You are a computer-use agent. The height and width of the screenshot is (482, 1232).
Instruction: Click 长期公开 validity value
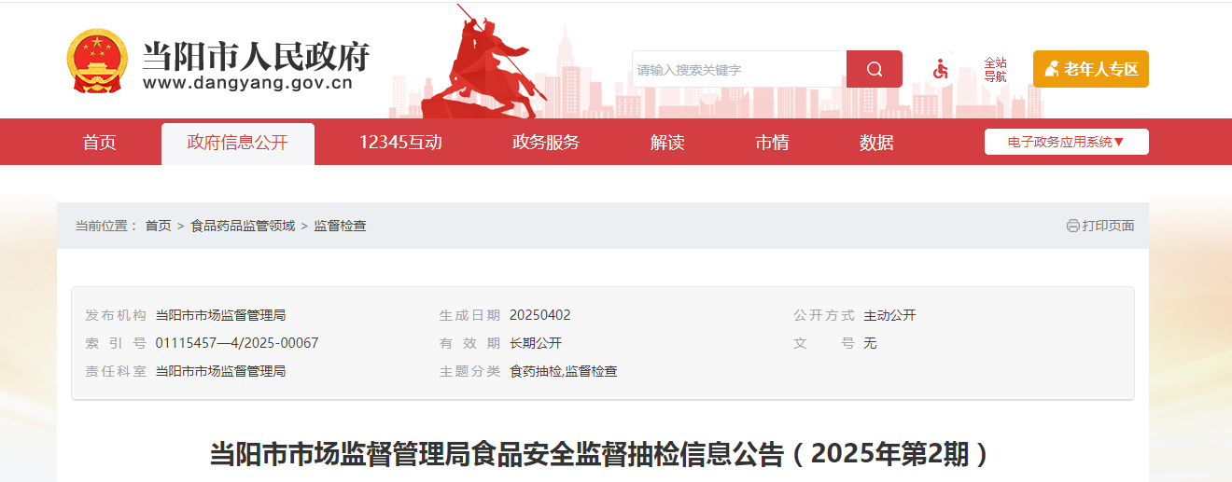pyautogui.click(x=536, y=343)
